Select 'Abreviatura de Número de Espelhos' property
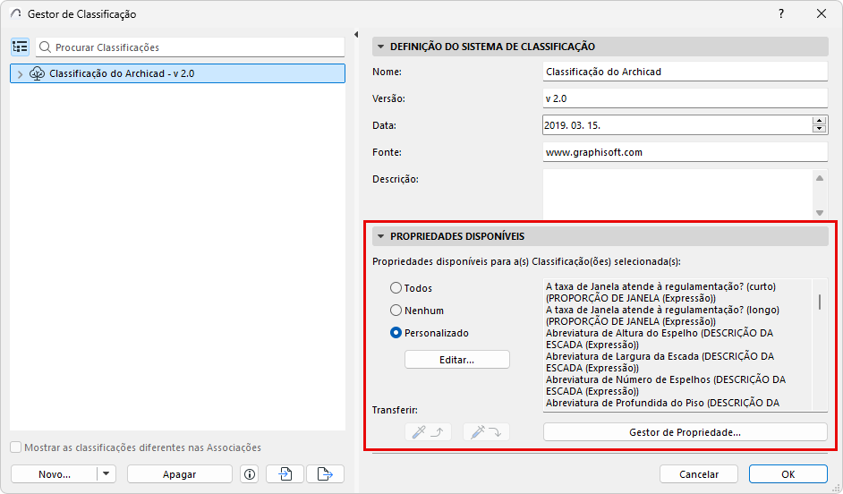 (666, 385)
